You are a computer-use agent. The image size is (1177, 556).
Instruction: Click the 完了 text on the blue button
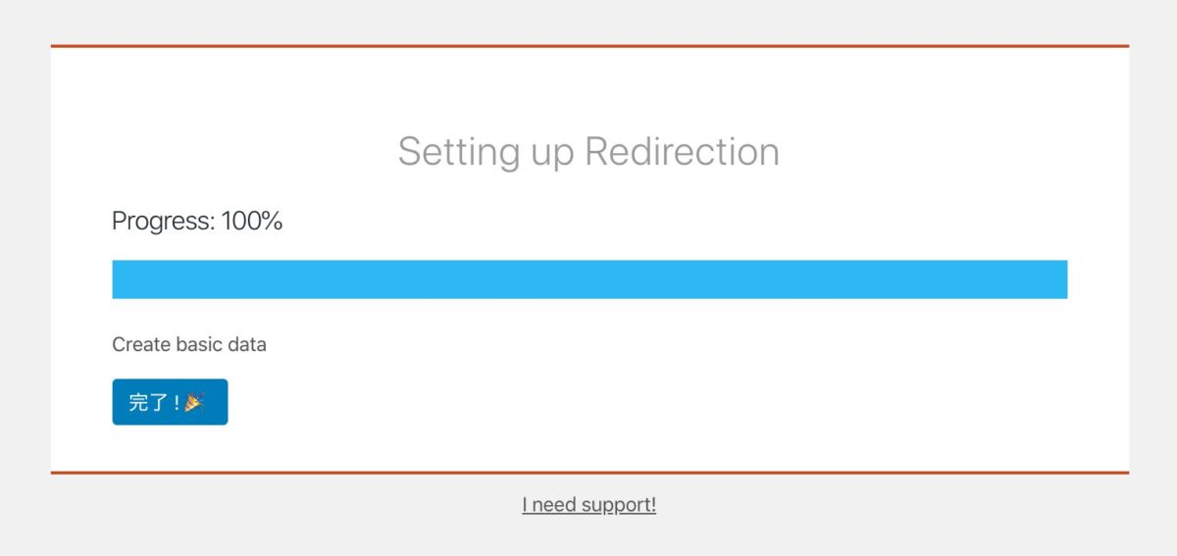151,402
